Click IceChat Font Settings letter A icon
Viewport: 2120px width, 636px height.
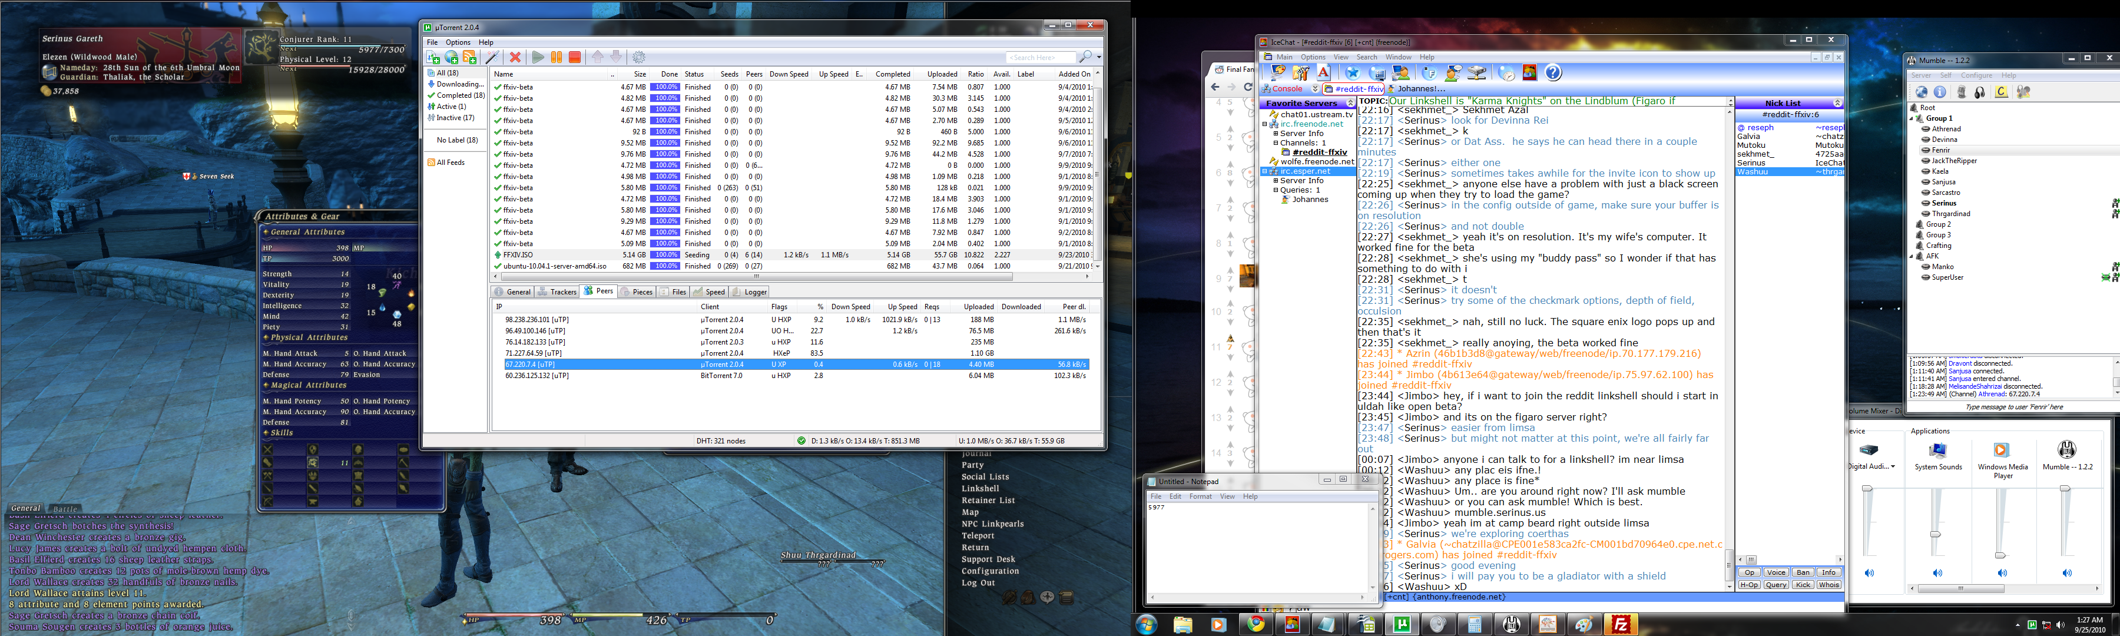(1324, 73)
